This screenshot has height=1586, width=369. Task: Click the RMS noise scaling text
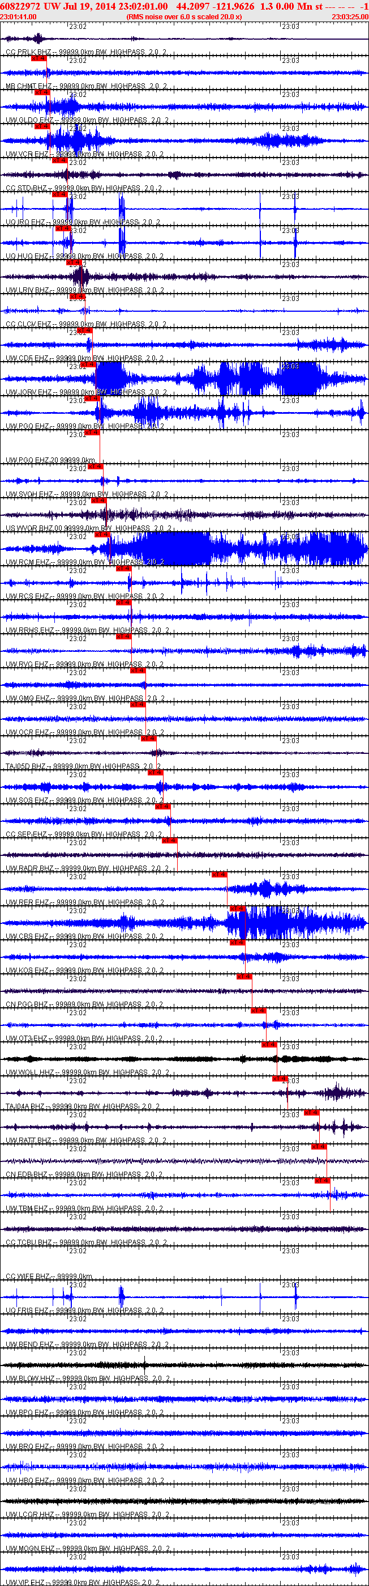click(x=184, y=16)
